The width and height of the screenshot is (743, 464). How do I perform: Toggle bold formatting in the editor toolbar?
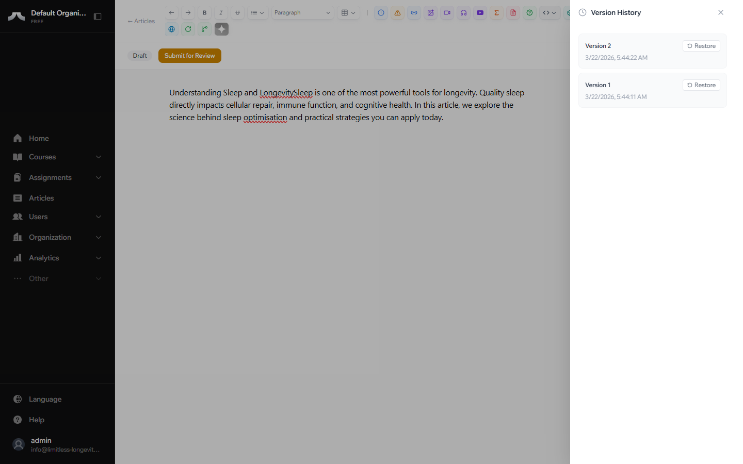pyautogui.click(x=204, y=13)
